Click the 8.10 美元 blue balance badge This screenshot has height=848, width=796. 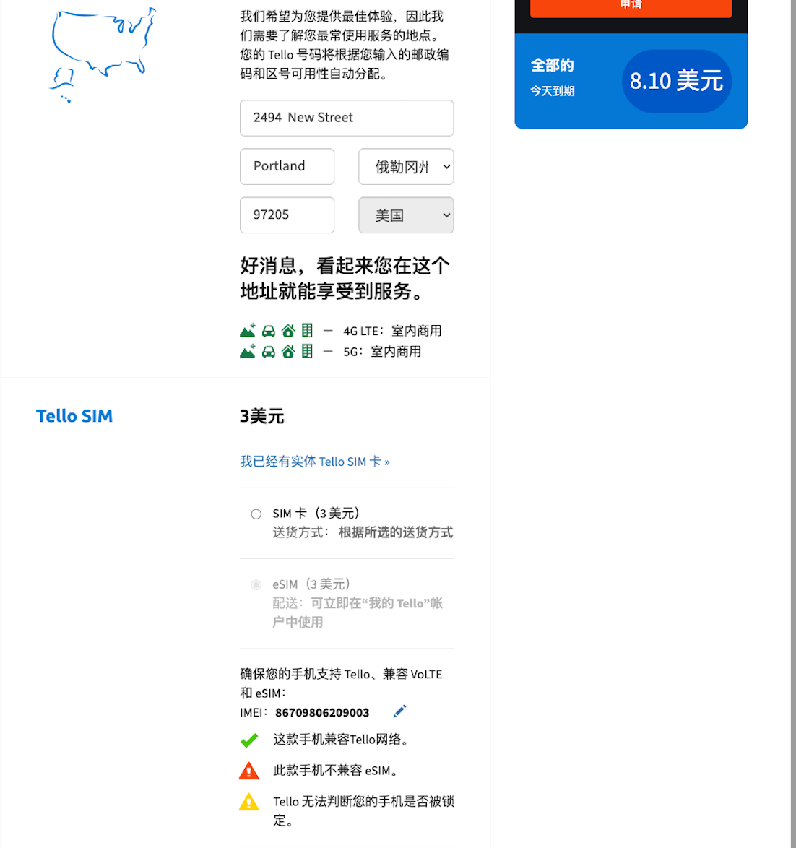(676, 81)
